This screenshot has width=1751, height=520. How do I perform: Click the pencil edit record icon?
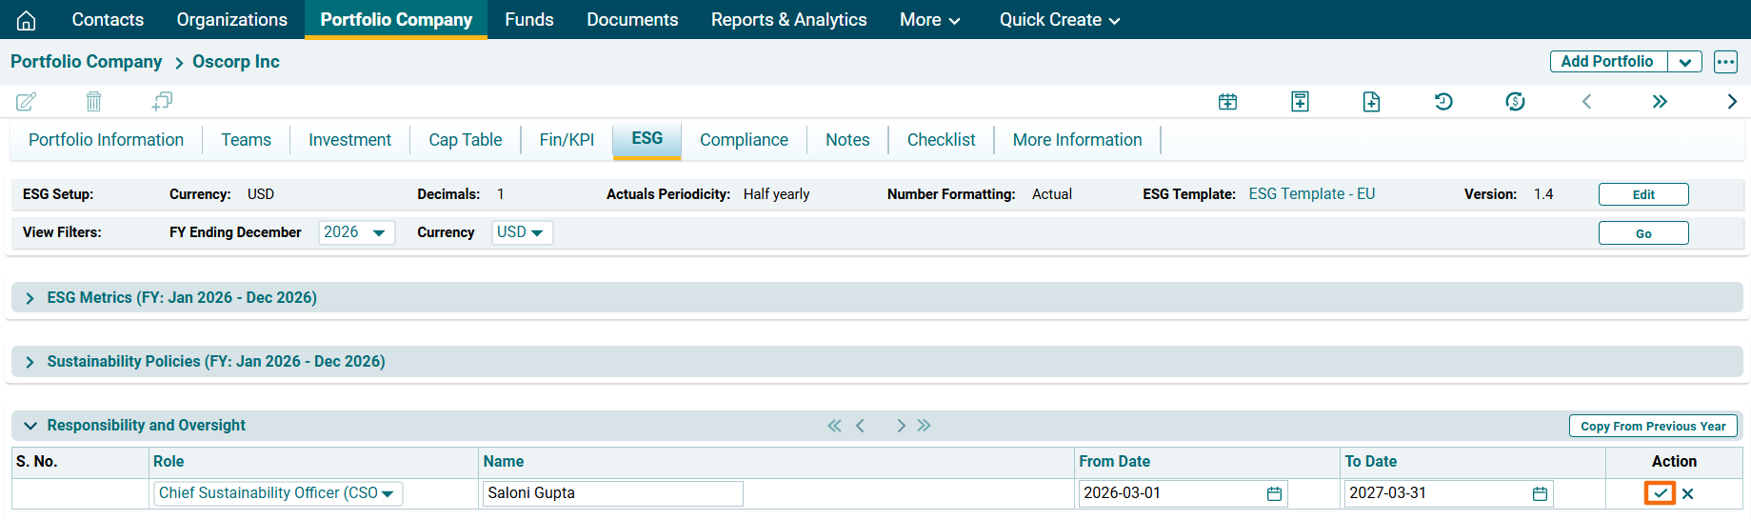click(x=27, y=101)
